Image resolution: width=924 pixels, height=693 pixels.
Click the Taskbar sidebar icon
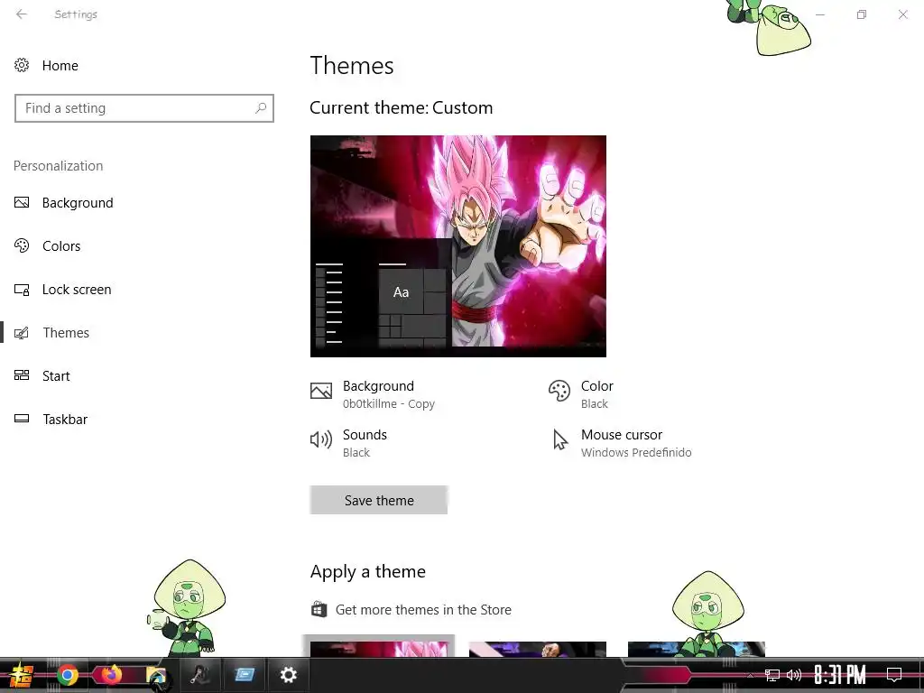pyautogui.click(x=22, y=419)
